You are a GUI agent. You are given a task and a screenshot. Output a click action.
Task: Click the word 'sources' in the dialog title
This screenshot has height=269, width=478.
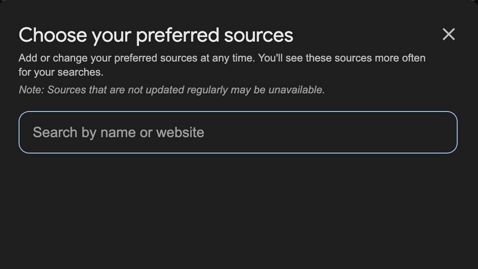(259, 36)
